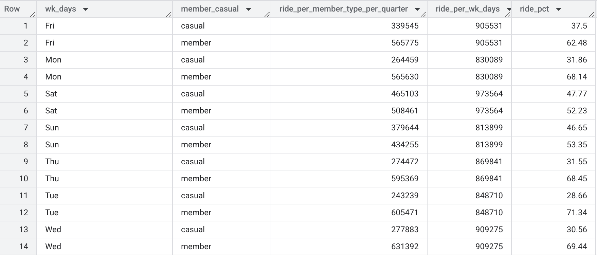
Task: Select the Sat casual ride_pct cell 47.77
Action: coord(554,94)
